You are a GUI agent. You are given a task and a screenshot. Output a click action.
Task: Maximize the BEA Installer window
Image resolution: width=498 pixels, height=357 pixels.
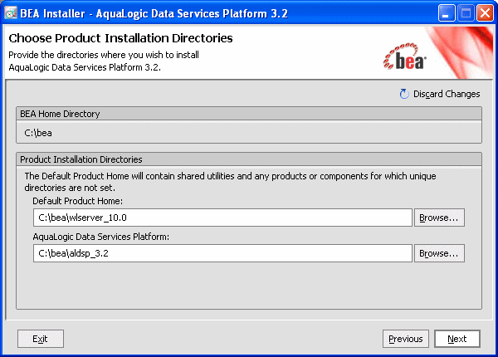tap(466, 13)
